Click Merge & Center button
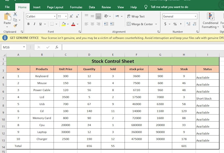 tap(140, 24)
